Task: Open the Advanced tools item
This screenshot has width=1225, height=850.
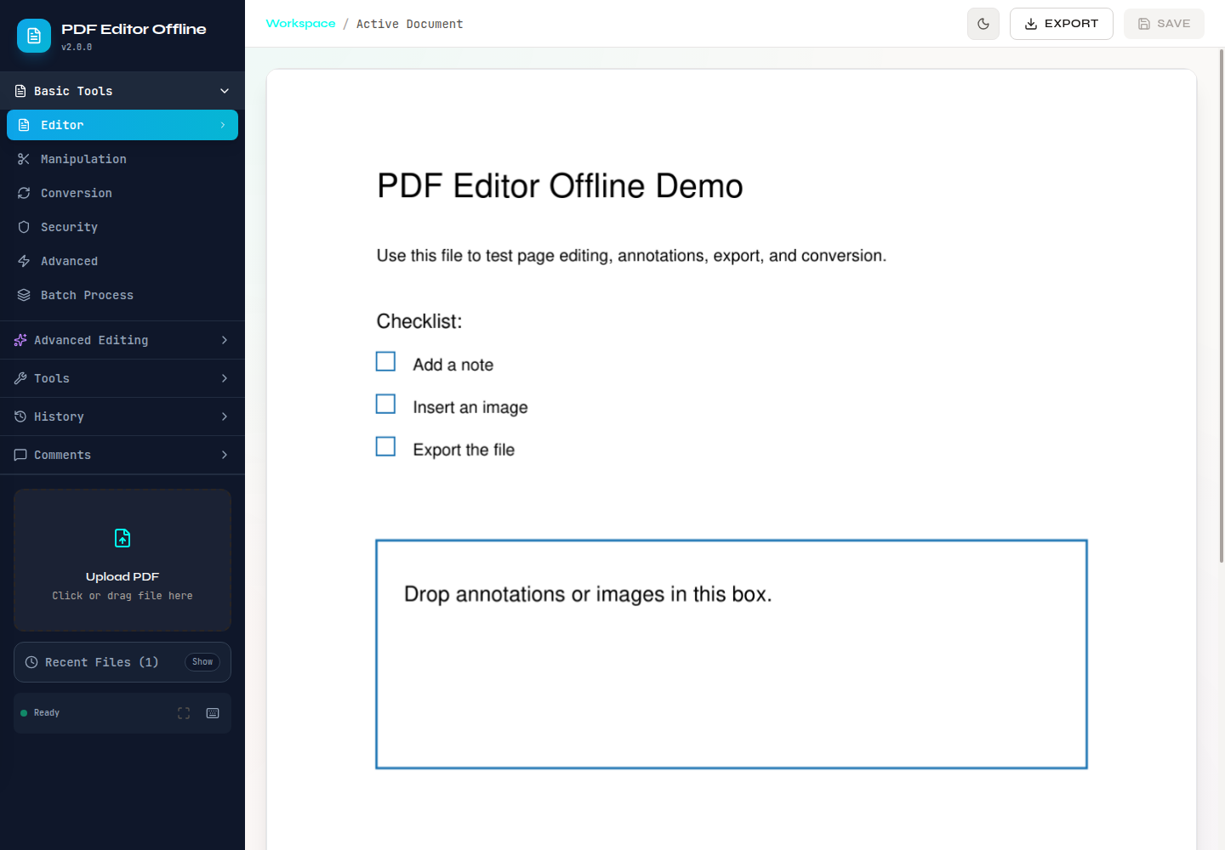Action: [122, 261]
